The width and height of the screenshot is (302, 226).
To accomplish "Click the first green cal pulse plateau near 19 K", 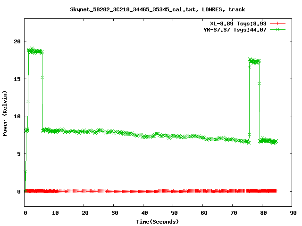I will (x=35, y=51).
